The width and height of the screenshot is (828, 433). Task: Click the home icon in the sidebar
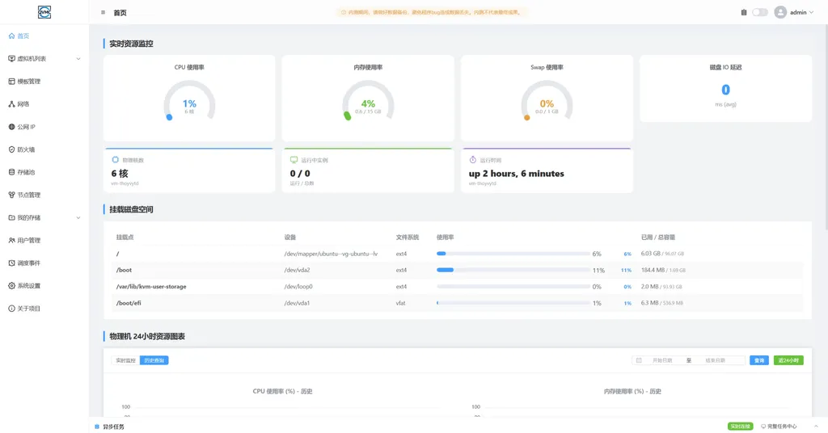point(11,36)
